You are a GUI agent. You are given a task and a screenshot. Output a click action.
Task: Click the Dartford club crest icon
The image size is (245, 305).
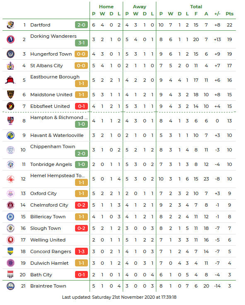[x=10, y=25]
